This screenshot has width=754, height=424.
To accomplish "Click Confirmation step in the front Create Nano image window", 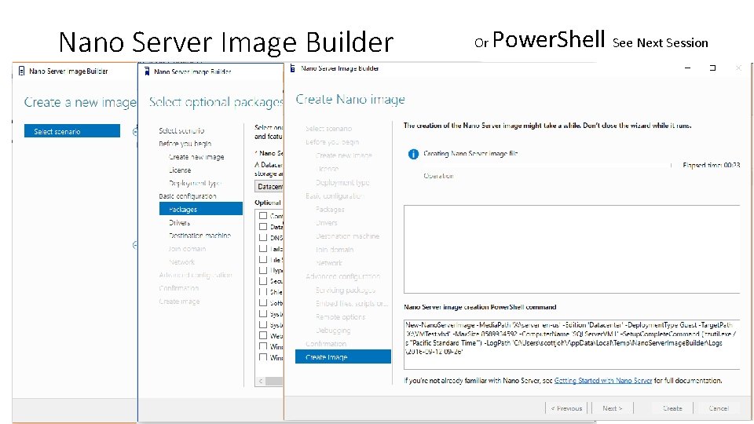I will [326, 344].
